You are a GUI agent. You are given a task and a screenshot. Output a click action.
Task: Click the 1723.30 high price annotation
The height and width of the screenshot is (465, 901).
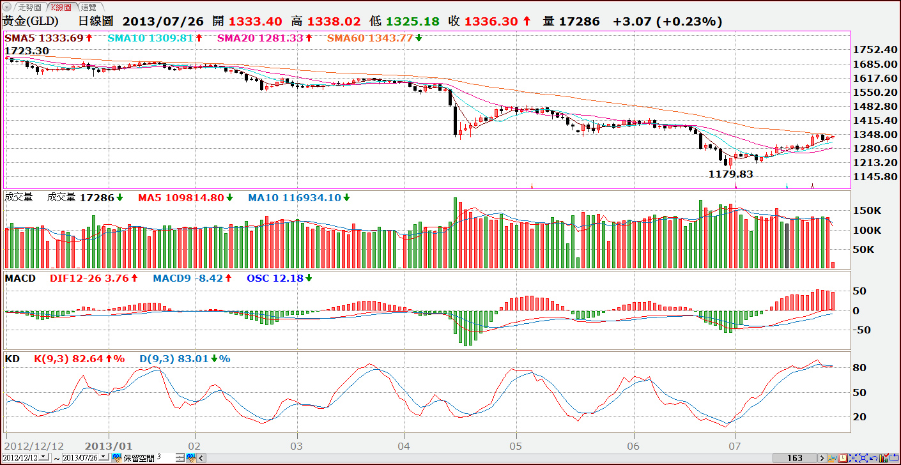click(x=26, y=50)
